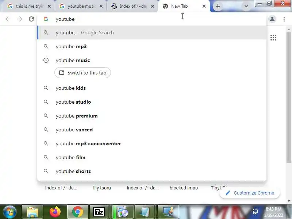292x219 pixels.
Task: Open the second 'Index of /~da...' shortcut
Action: 143,188
